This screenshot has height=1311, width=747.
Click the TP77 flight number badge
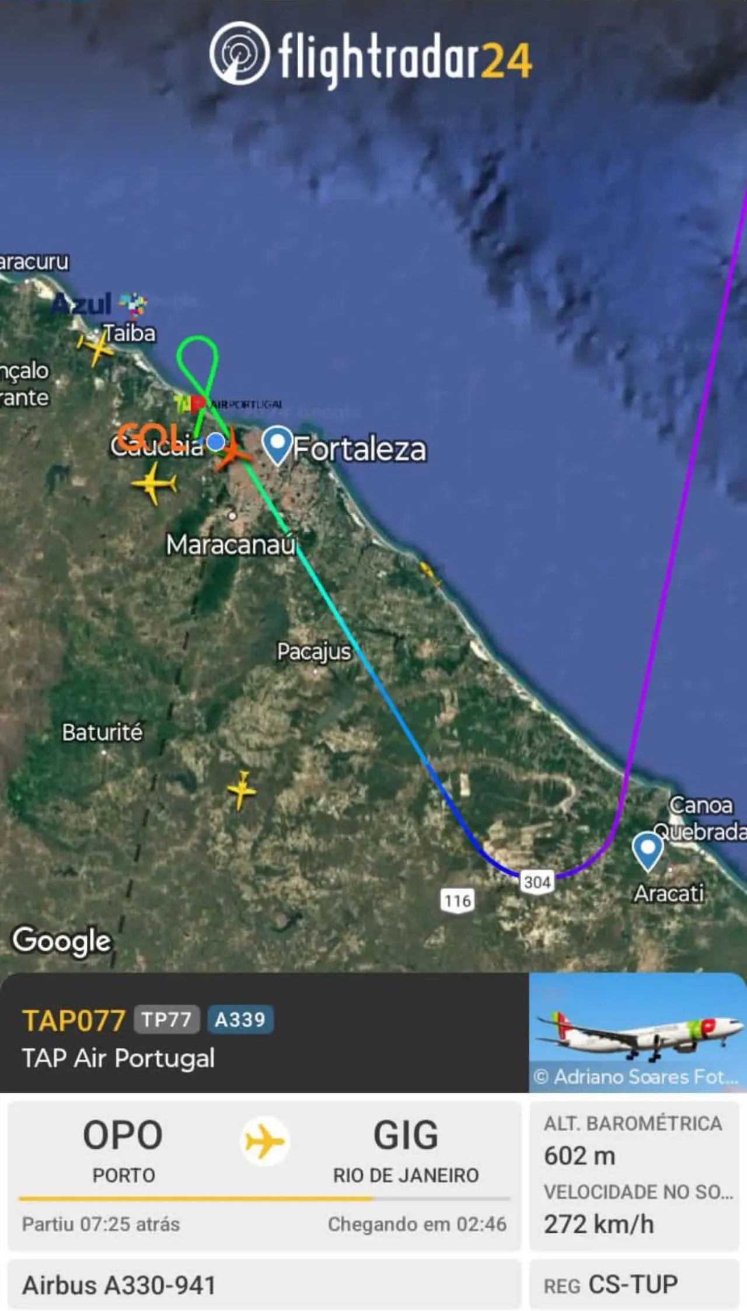(166, 1019)
